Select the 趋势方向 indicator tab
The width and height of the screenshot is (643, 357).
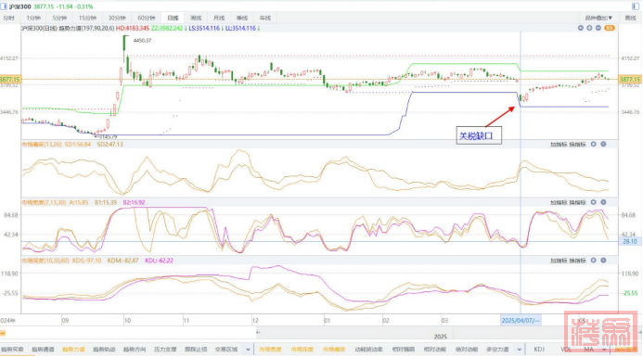coord(135,350)
